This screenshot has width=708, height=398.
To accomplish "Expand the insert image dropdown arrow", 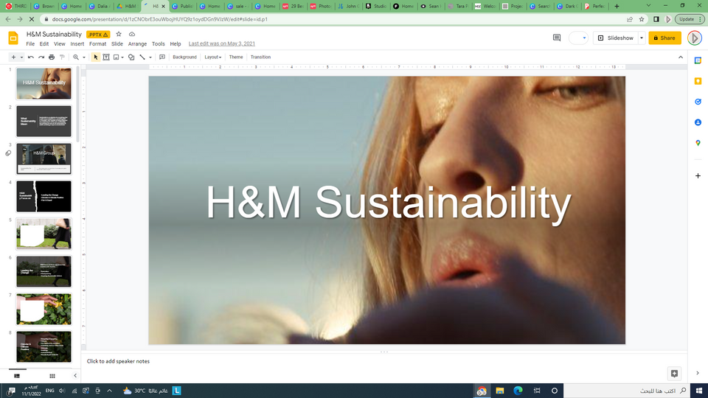I will [x=122, y=57].
